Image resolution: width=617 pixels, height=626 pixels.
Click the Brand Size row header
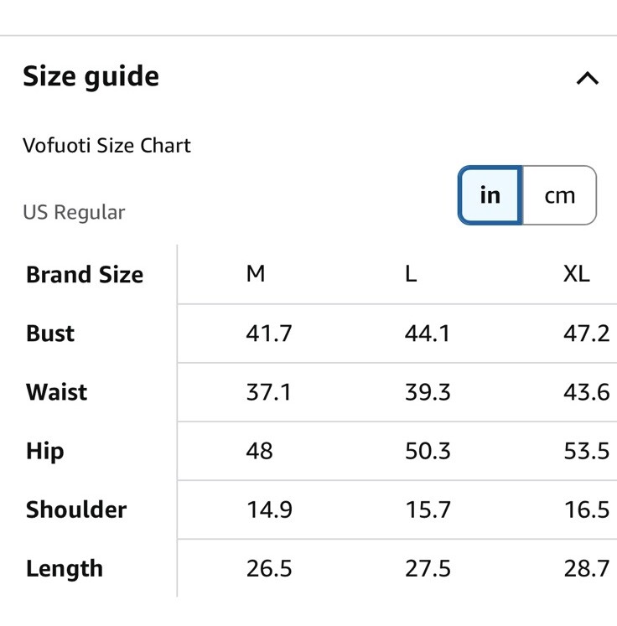pyautogui.click(x=85, y=275)
